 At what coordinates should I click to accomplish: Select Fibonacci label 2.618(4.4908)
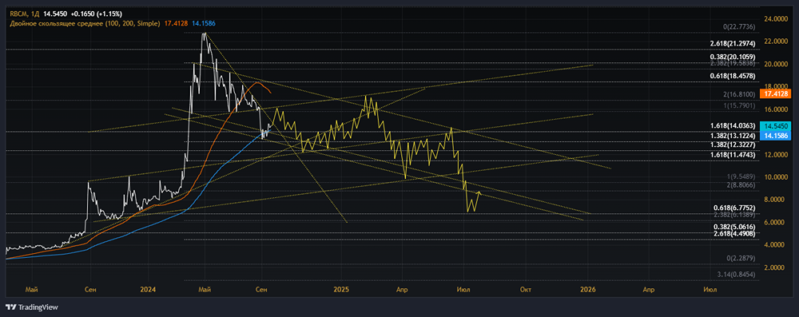coord(733,233)
